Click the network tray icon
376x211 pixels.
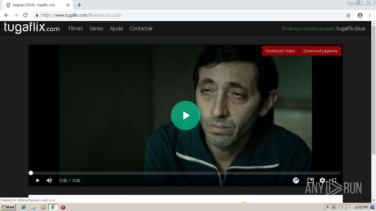(x=334, y=207)
